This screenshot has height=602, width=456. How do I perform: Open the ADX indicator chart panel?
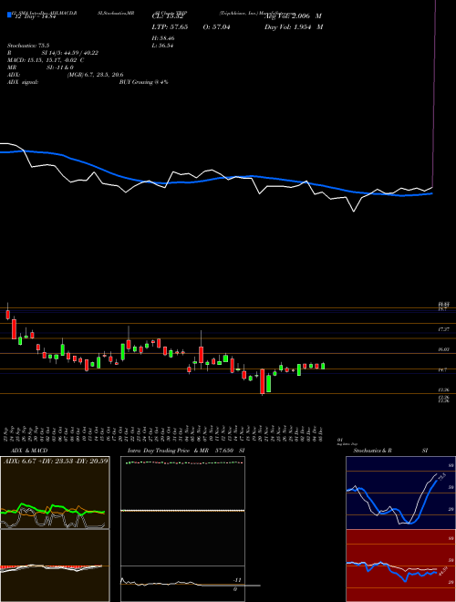tap(55, 493)
